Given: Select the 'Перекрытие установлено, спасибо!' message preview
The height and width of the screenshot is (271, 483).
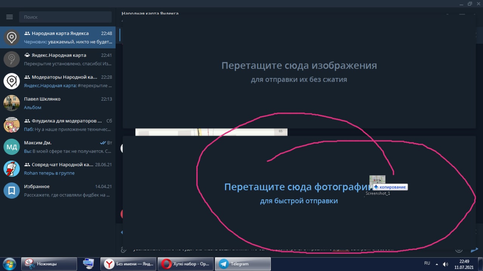Looking at the screenshot, I should tap(68, 64).
